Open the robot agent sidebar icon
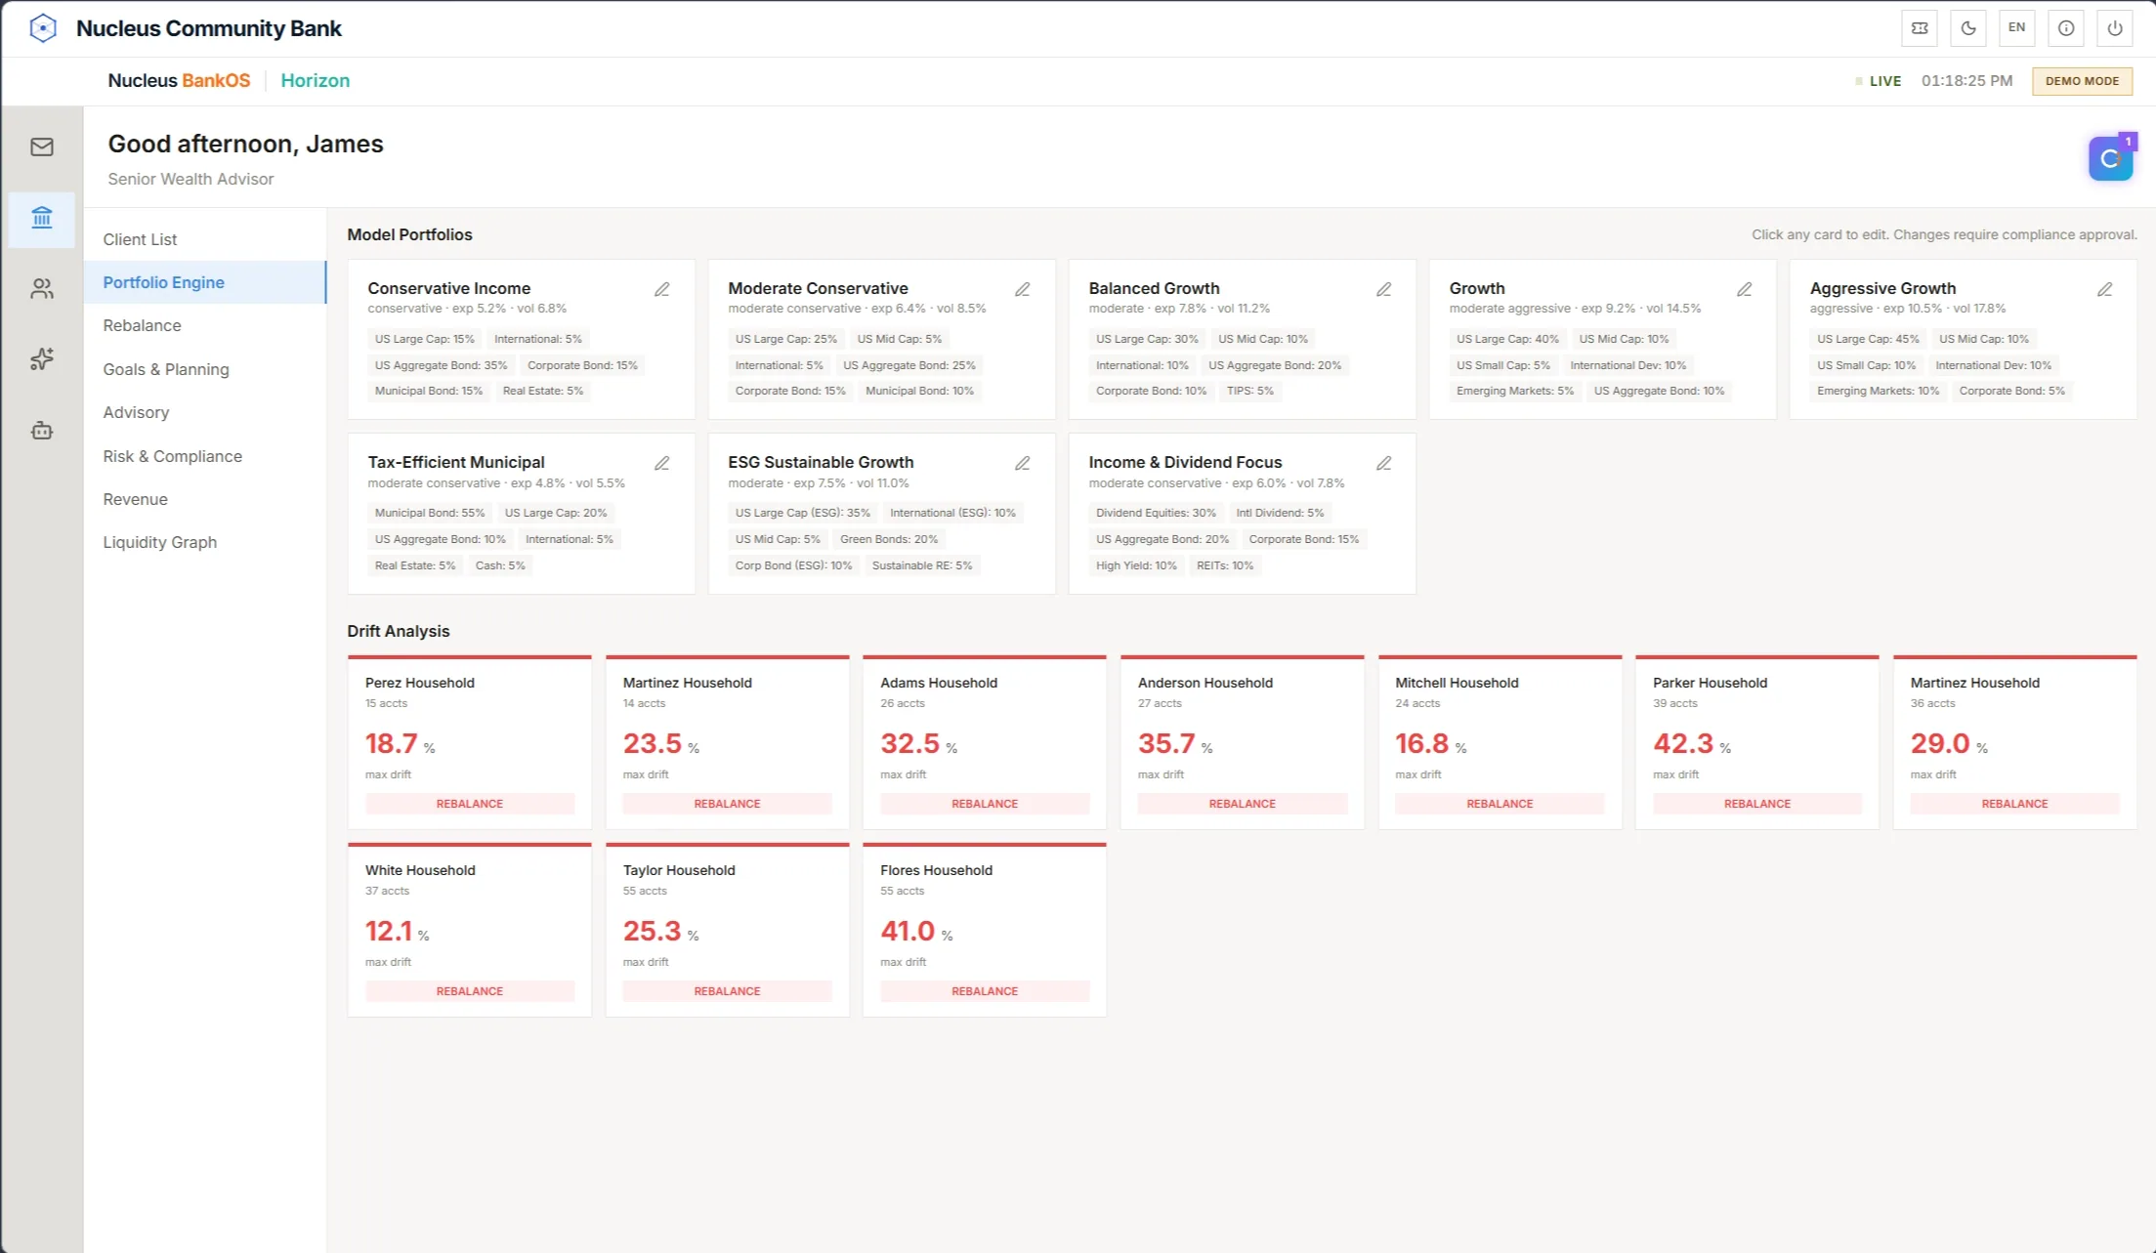This screenshot has height=1253, width=2156. [x=42, y=431]
